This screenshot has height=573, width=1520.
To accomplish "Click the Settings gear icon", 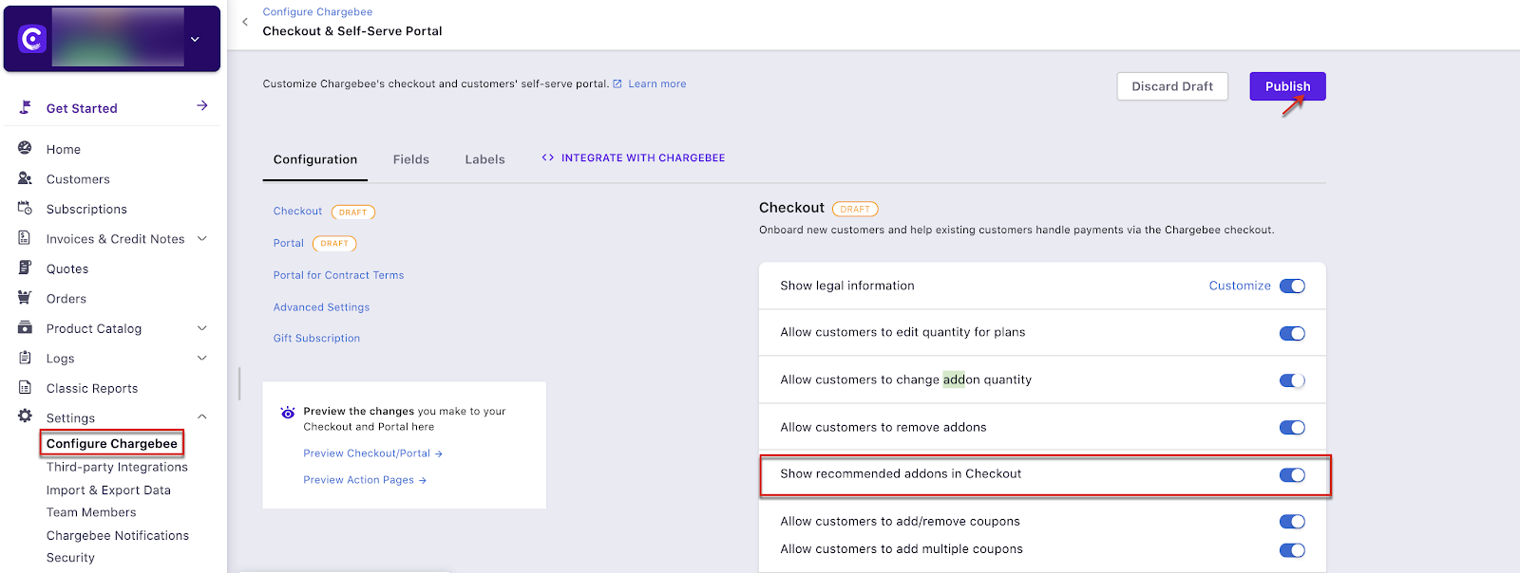I will [x=25, y=416].
